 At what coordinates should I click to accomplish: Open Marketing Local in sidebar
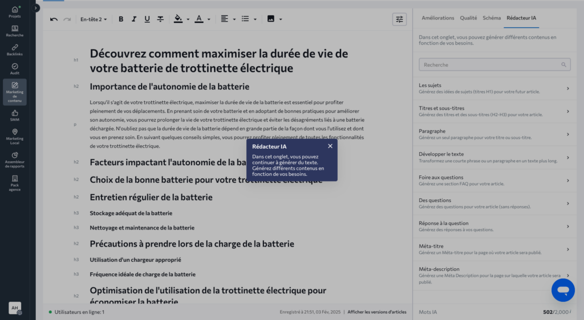point(14,137)
